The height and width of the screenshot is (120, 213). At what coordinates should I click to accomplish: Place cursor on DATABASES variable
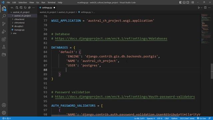(59, 47)
